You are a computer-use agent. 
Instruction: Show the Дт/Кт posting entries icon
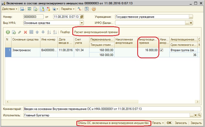79,9
